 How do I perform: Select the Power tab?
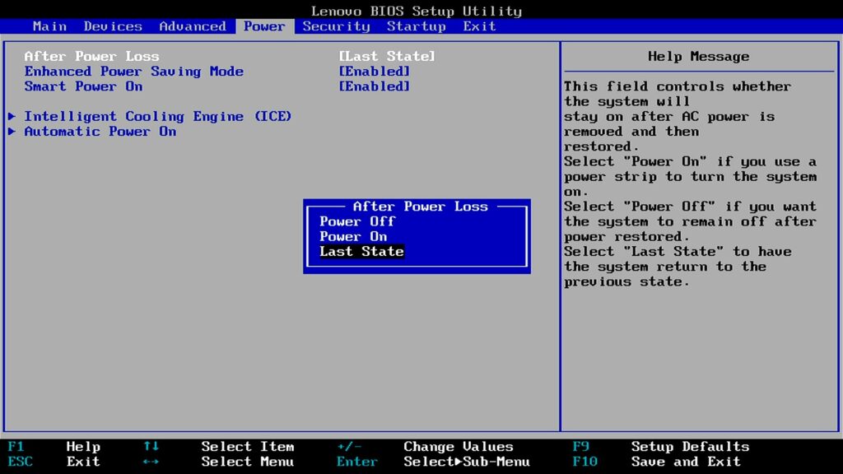click(x=264, y=26)
